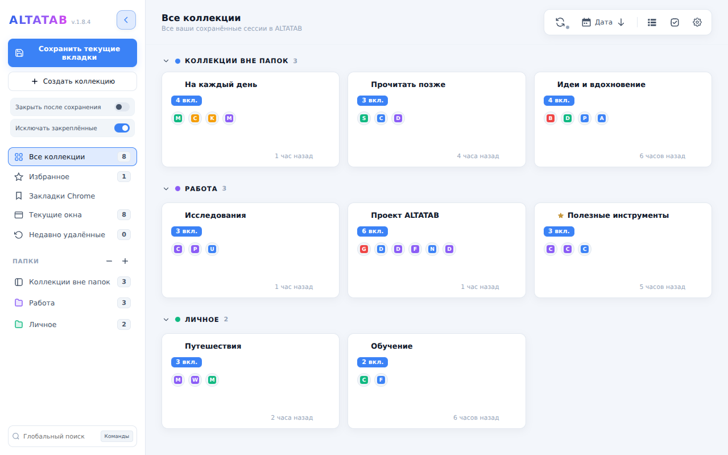
Task: Open the select-mode checkmark icon
Action: tap(675, 22)
